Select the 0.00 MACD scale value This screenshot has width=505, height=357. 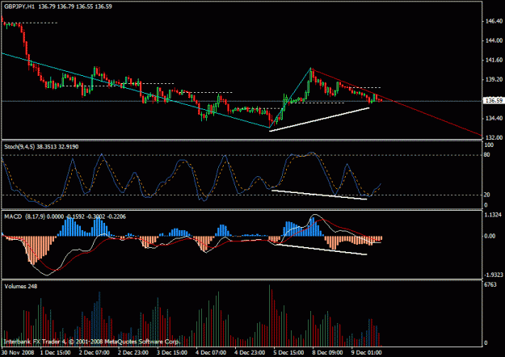point(490,236)
